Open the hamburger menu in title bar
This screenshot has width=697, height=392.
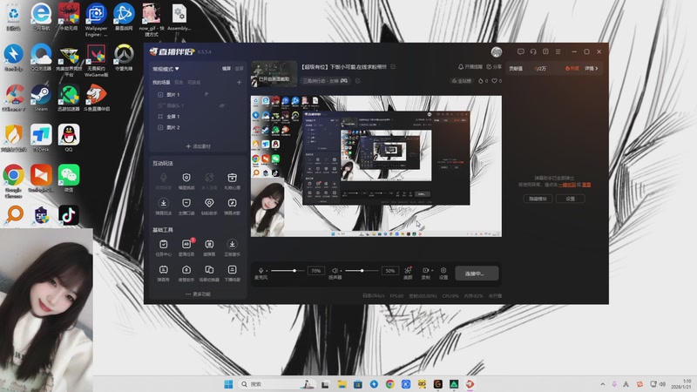tap(558, 51)
